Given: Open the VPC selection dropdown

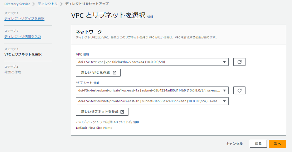Looking at the screenshot, I should (152, 62).
